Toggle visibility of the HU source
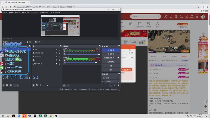 pos(56,50)
